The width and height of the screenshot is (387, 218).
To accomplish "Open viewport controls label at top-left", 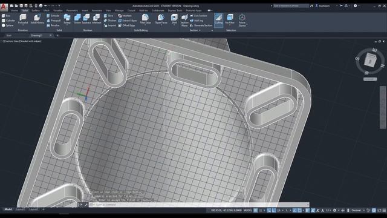I will pyautogui.click(x=21, y=41).
